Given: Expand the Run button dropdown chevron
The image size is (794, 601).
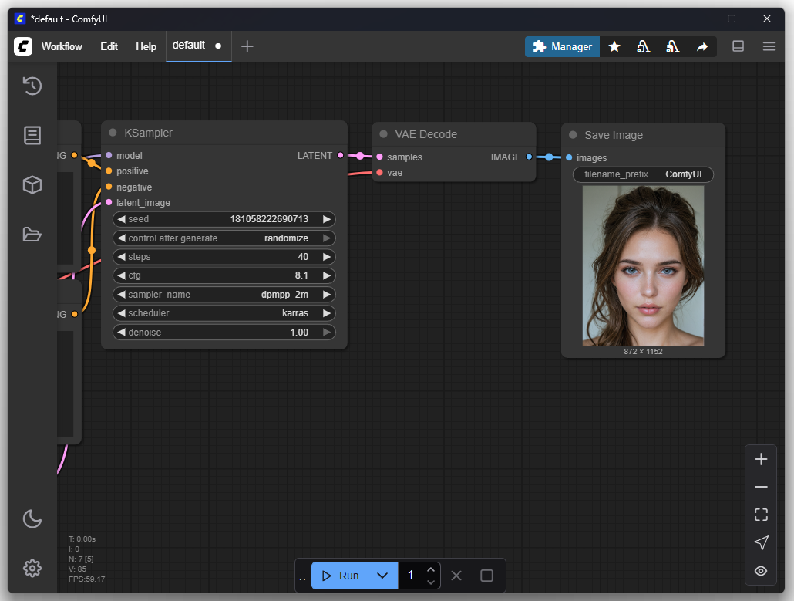Looking at the screenshot, I should [x=382, y=576].
